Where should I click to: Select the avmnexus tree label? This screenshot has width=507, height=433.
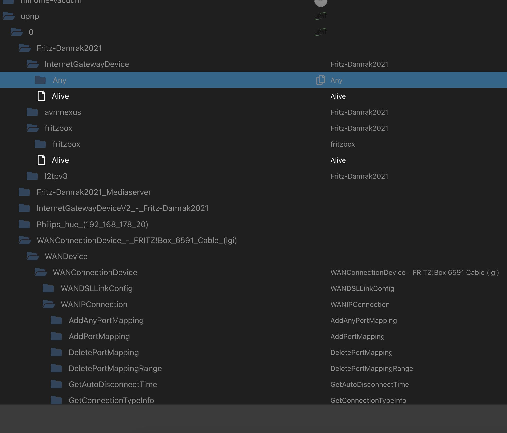coord(63,112)
